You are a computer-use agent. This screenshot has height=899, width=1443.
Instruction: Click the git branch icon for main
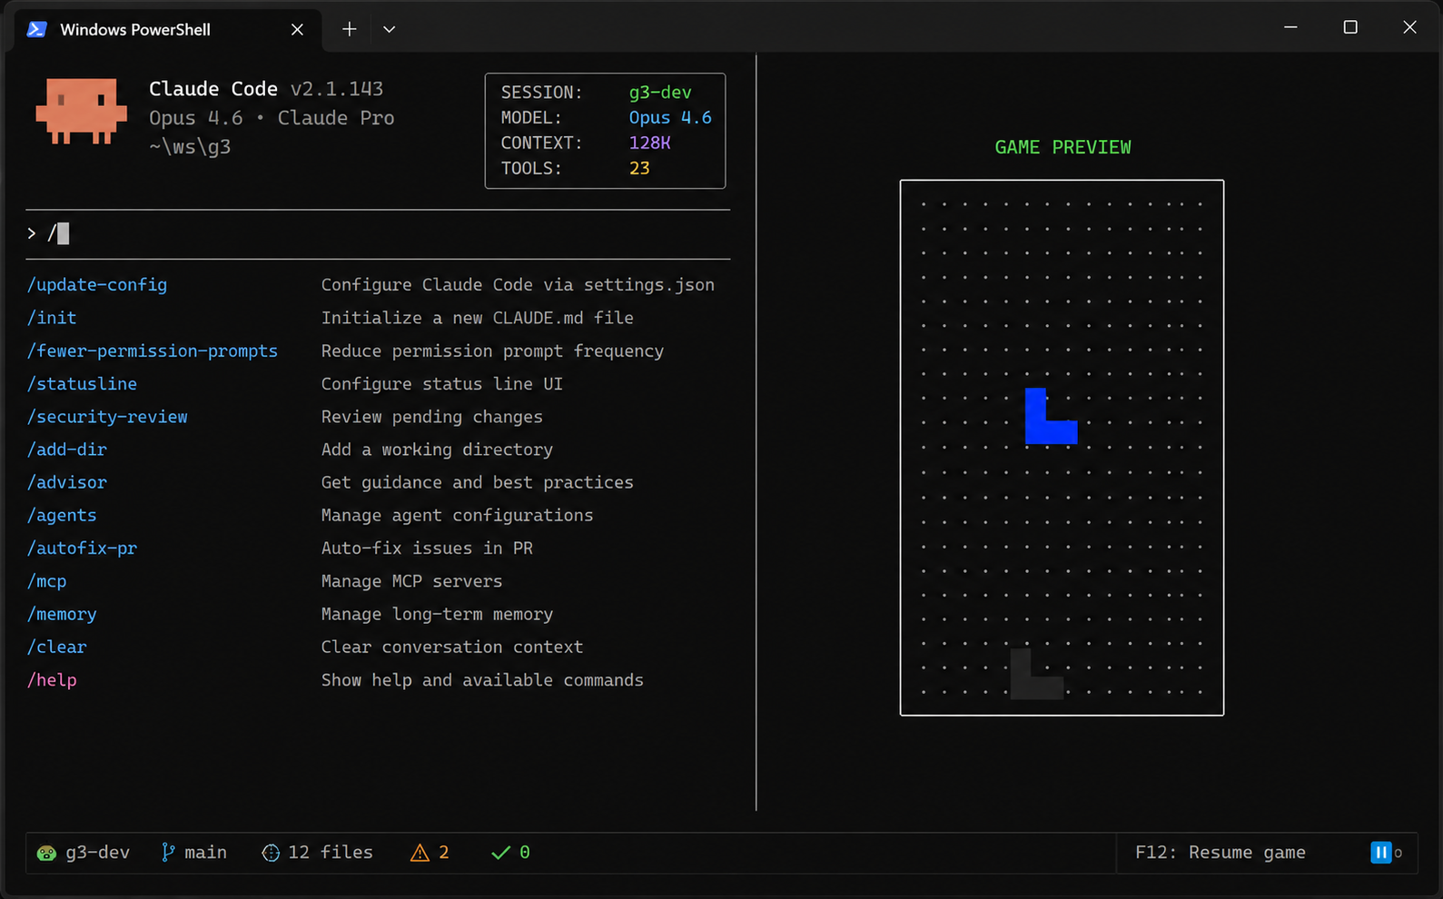pos(167,853)
